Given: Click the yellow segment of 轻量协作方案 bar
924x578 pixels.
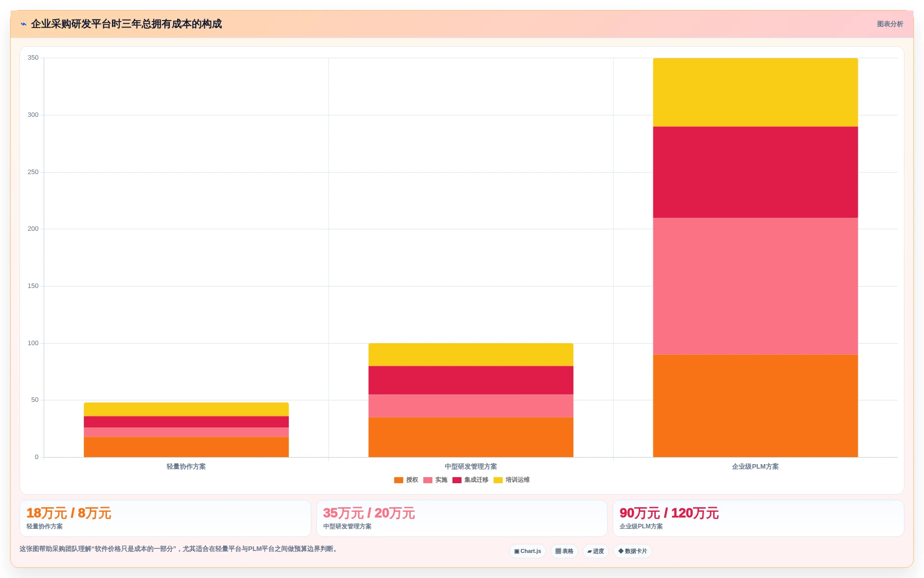Looking at the screenshot, I should (x=186, y=409).
